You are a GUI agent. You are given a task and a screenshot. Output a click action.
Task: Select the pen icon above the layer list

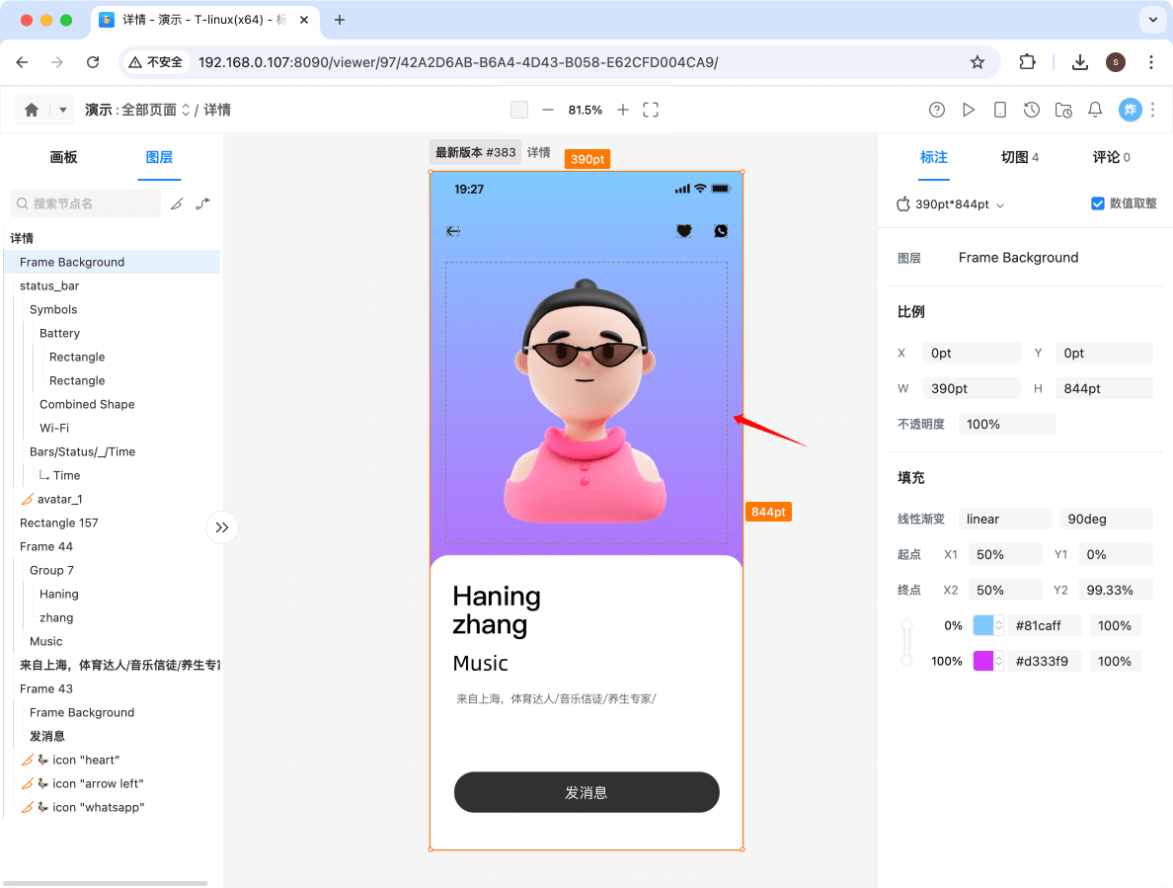(178, 203)
